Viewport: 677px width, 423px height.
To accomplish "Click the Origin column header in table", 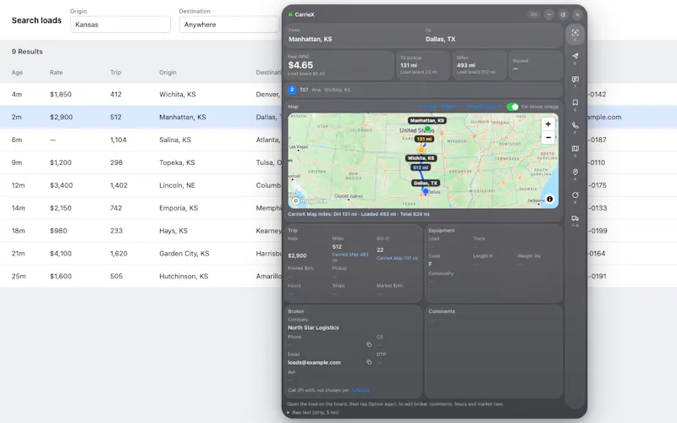I will click(168, 73).
